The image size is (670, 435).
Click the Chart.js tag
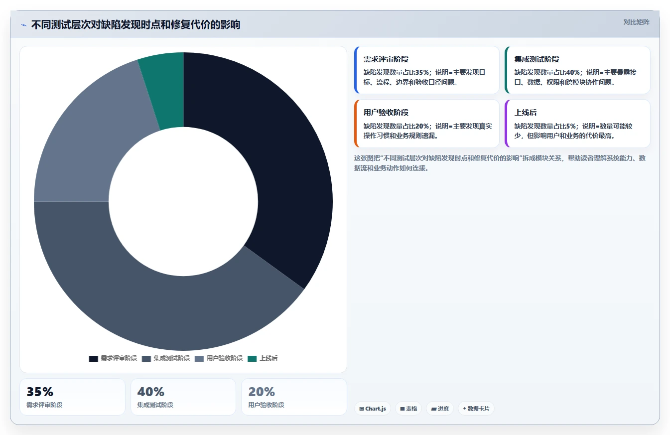[x=373, y=409]
